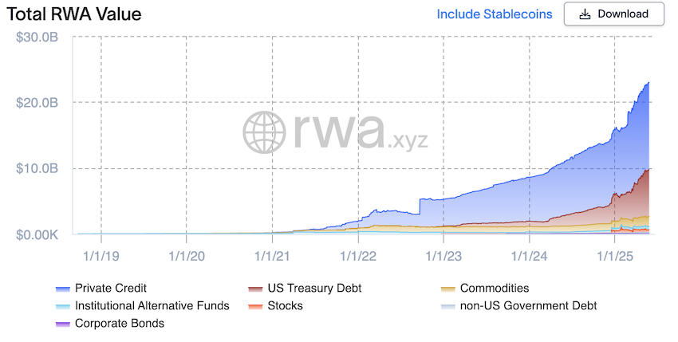Click the Total RWA Value chart title
678x342 pixels.
coord(74,14)
